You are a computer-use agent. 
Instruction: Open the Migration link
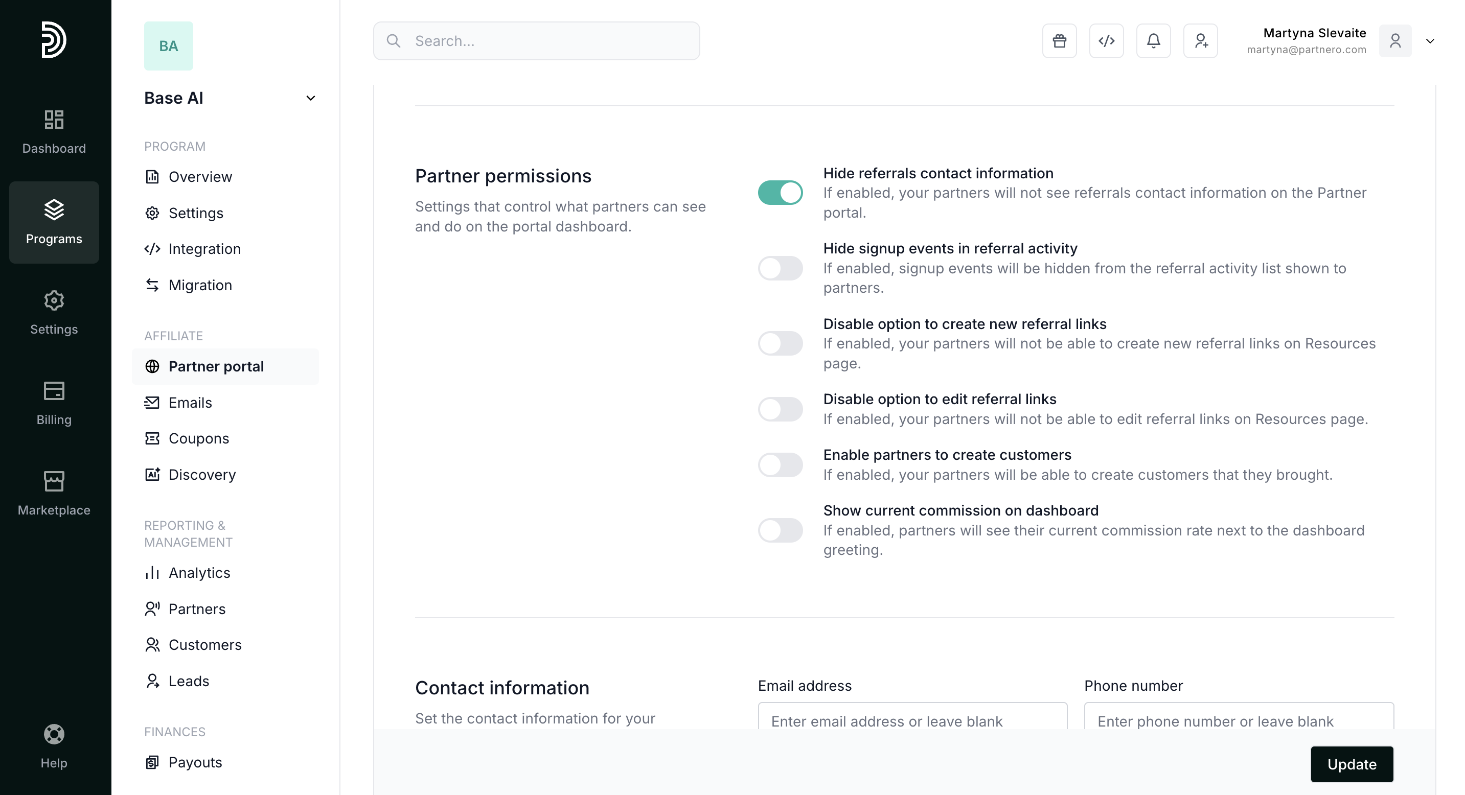(x=200, y=285)
